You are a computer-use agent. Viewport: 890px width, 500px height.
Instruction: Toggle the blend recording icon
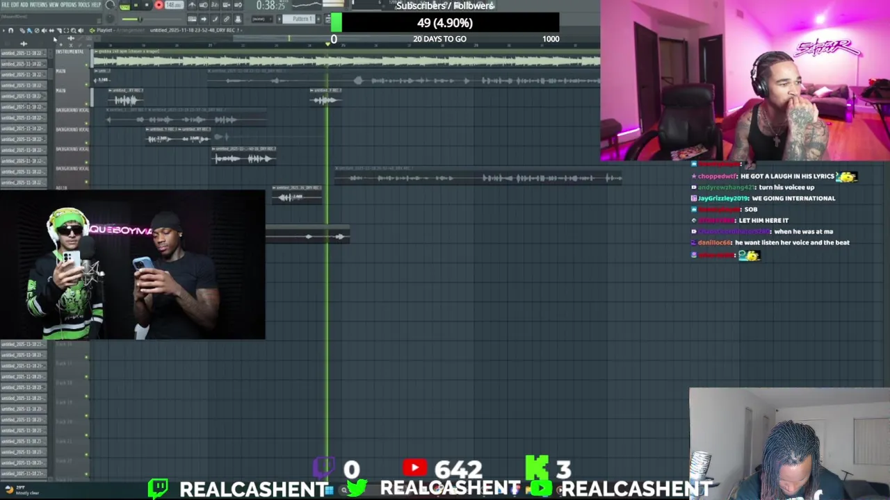click(226, 5)
